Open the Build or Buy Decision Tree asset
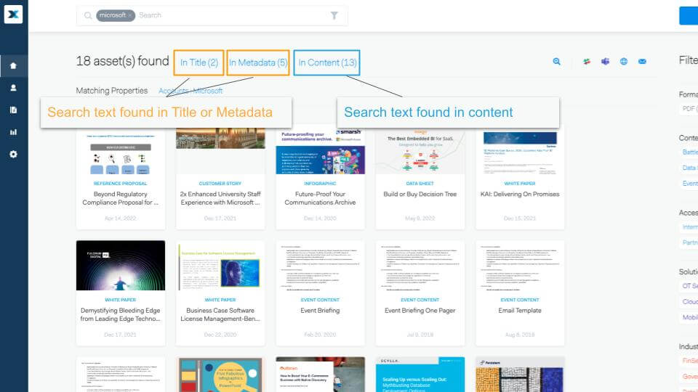This screenshot has width=698, height=392. point(420,195)
